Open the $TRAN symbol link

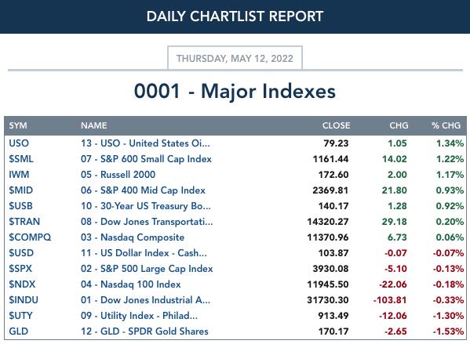[x=24, y=222]
